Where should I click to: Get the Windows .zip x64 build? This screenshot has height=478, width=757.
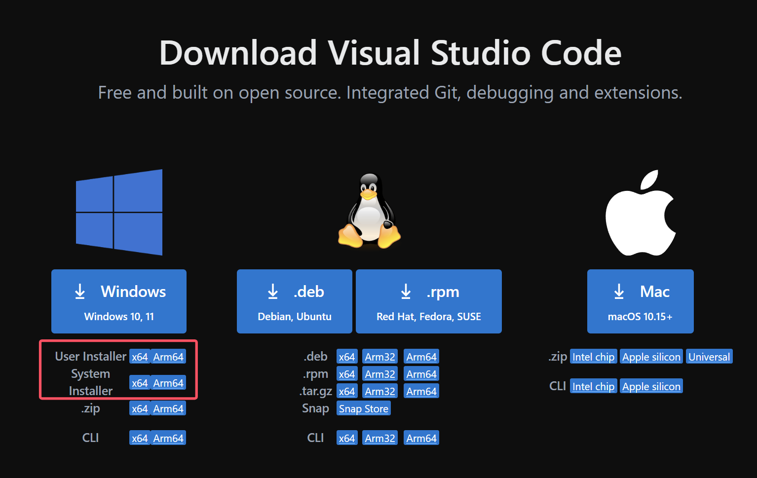[x=140, y=408]
